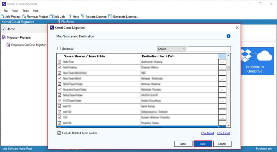The height and width of the screenshot is (152, 277).
Task: Open the CSV Import link
Action: 207,133
